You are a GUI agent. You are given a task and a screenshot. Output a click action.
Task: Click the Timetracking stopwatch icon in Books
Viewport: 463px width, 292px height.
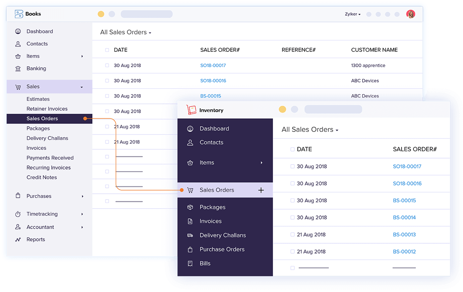click(x=18, y=214)
